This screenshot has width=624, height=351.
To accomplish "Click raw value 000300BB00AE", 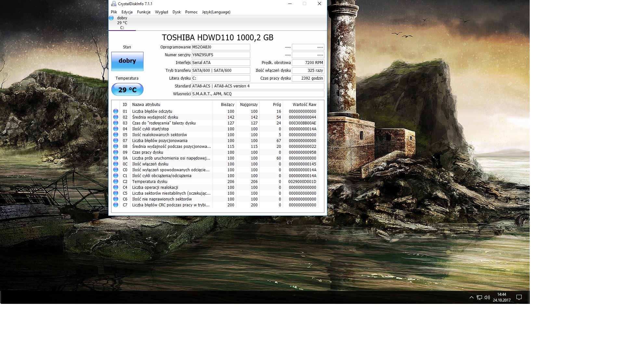I will click(302, 123).
